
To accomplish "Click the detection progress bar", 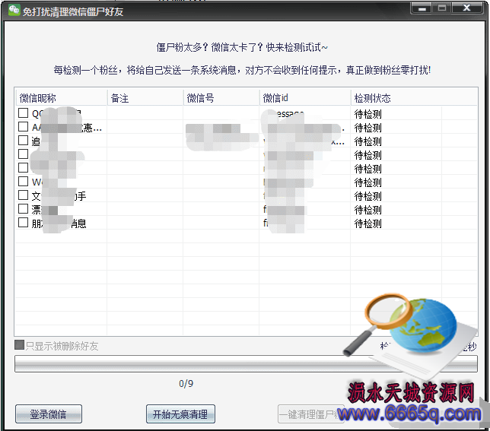I will point(246,364).
